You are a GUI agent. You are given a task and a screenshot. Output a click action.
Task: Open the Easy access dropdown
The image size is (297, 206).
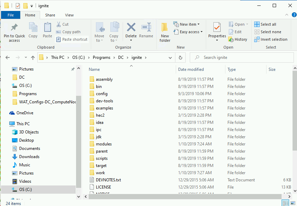(188, 32)
